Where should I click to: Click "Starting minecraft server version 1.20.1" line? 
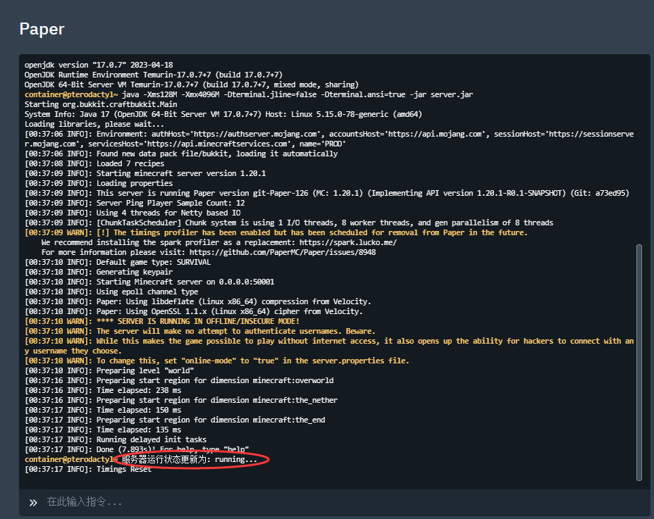pos(144,173)
